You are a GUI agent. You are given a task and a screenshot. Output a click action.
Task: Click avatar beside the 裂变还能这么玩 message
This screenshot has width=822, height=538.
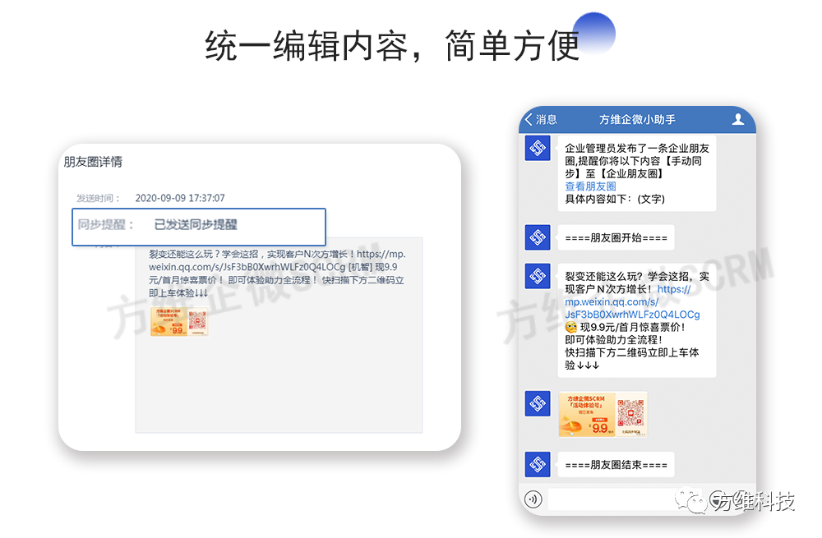tap(538, 276)
